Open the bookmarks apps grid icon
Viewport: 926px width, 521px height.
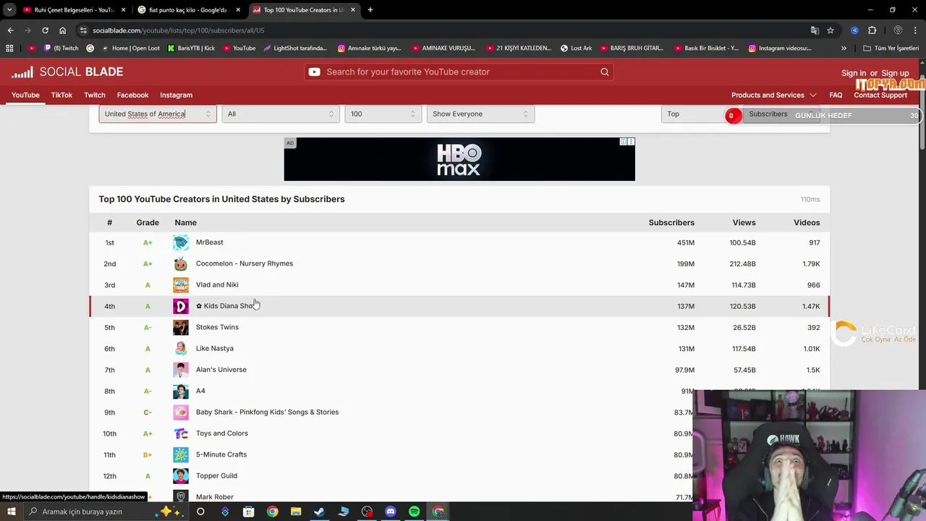9,48
